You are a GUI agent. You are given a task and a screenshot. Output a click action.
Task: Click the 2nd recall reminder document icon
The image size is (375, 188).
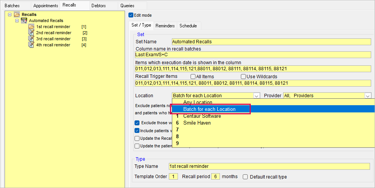(31, 33)
